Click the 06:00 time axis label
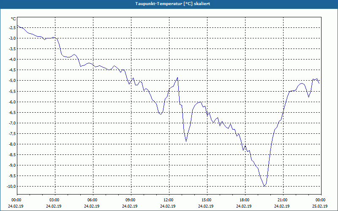The width and height of the screenshot is (338, 211). tap(92, 200)
